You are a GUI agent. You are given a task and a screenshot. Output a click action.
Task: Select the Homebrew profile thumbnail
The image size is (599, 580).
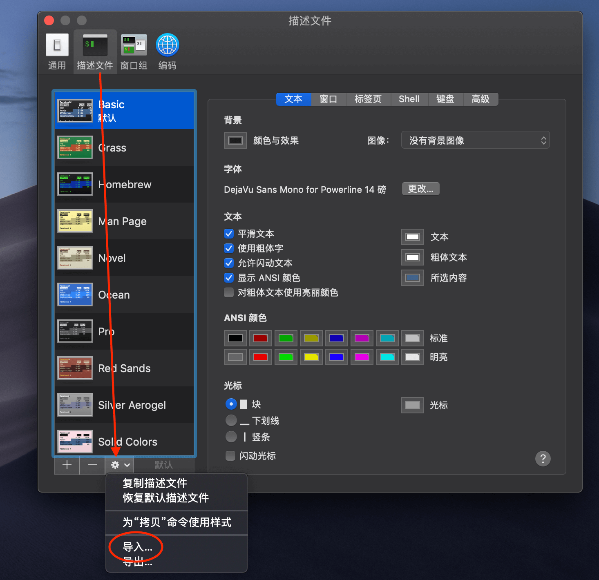click(x=75, y=185)
